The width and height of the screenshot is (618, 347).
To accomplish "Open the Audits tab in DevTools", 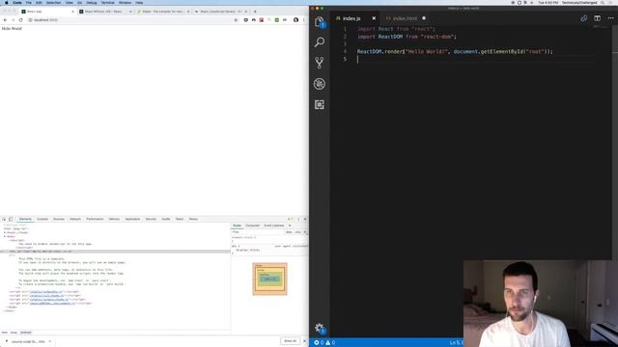I will coord(166,219).
